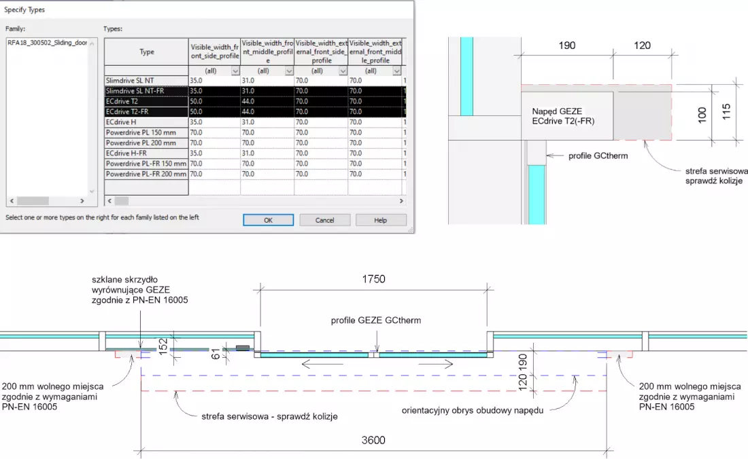Click the Visible_width_front_middle_profile column header
This screenshot has height=459, width=748.
coord(268,52)
